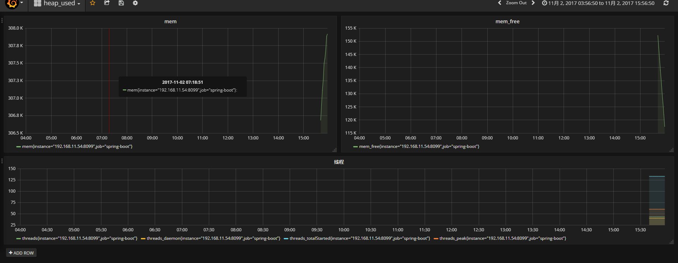Save the dashboard with the disk icon
Image resolution: width=678 pixels, height=263 pixels.
[x=121, y=3]
